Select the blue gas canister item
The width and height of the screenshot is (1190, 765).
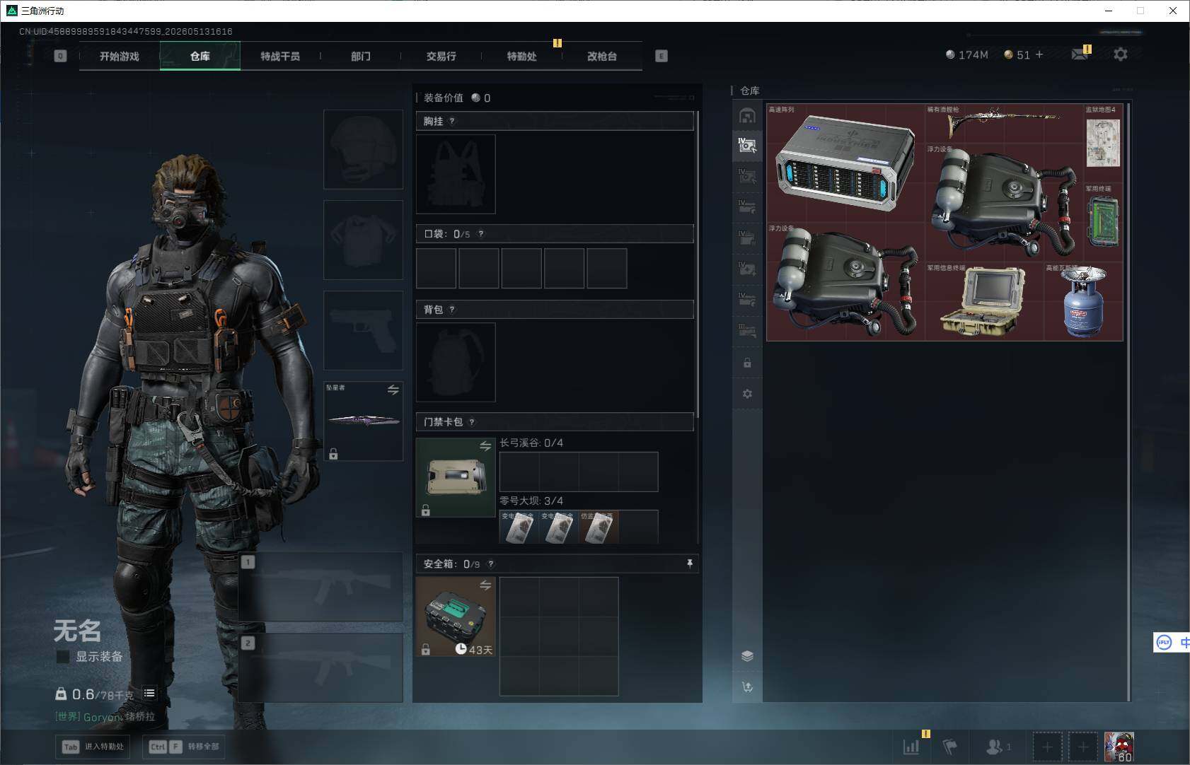1083,301
